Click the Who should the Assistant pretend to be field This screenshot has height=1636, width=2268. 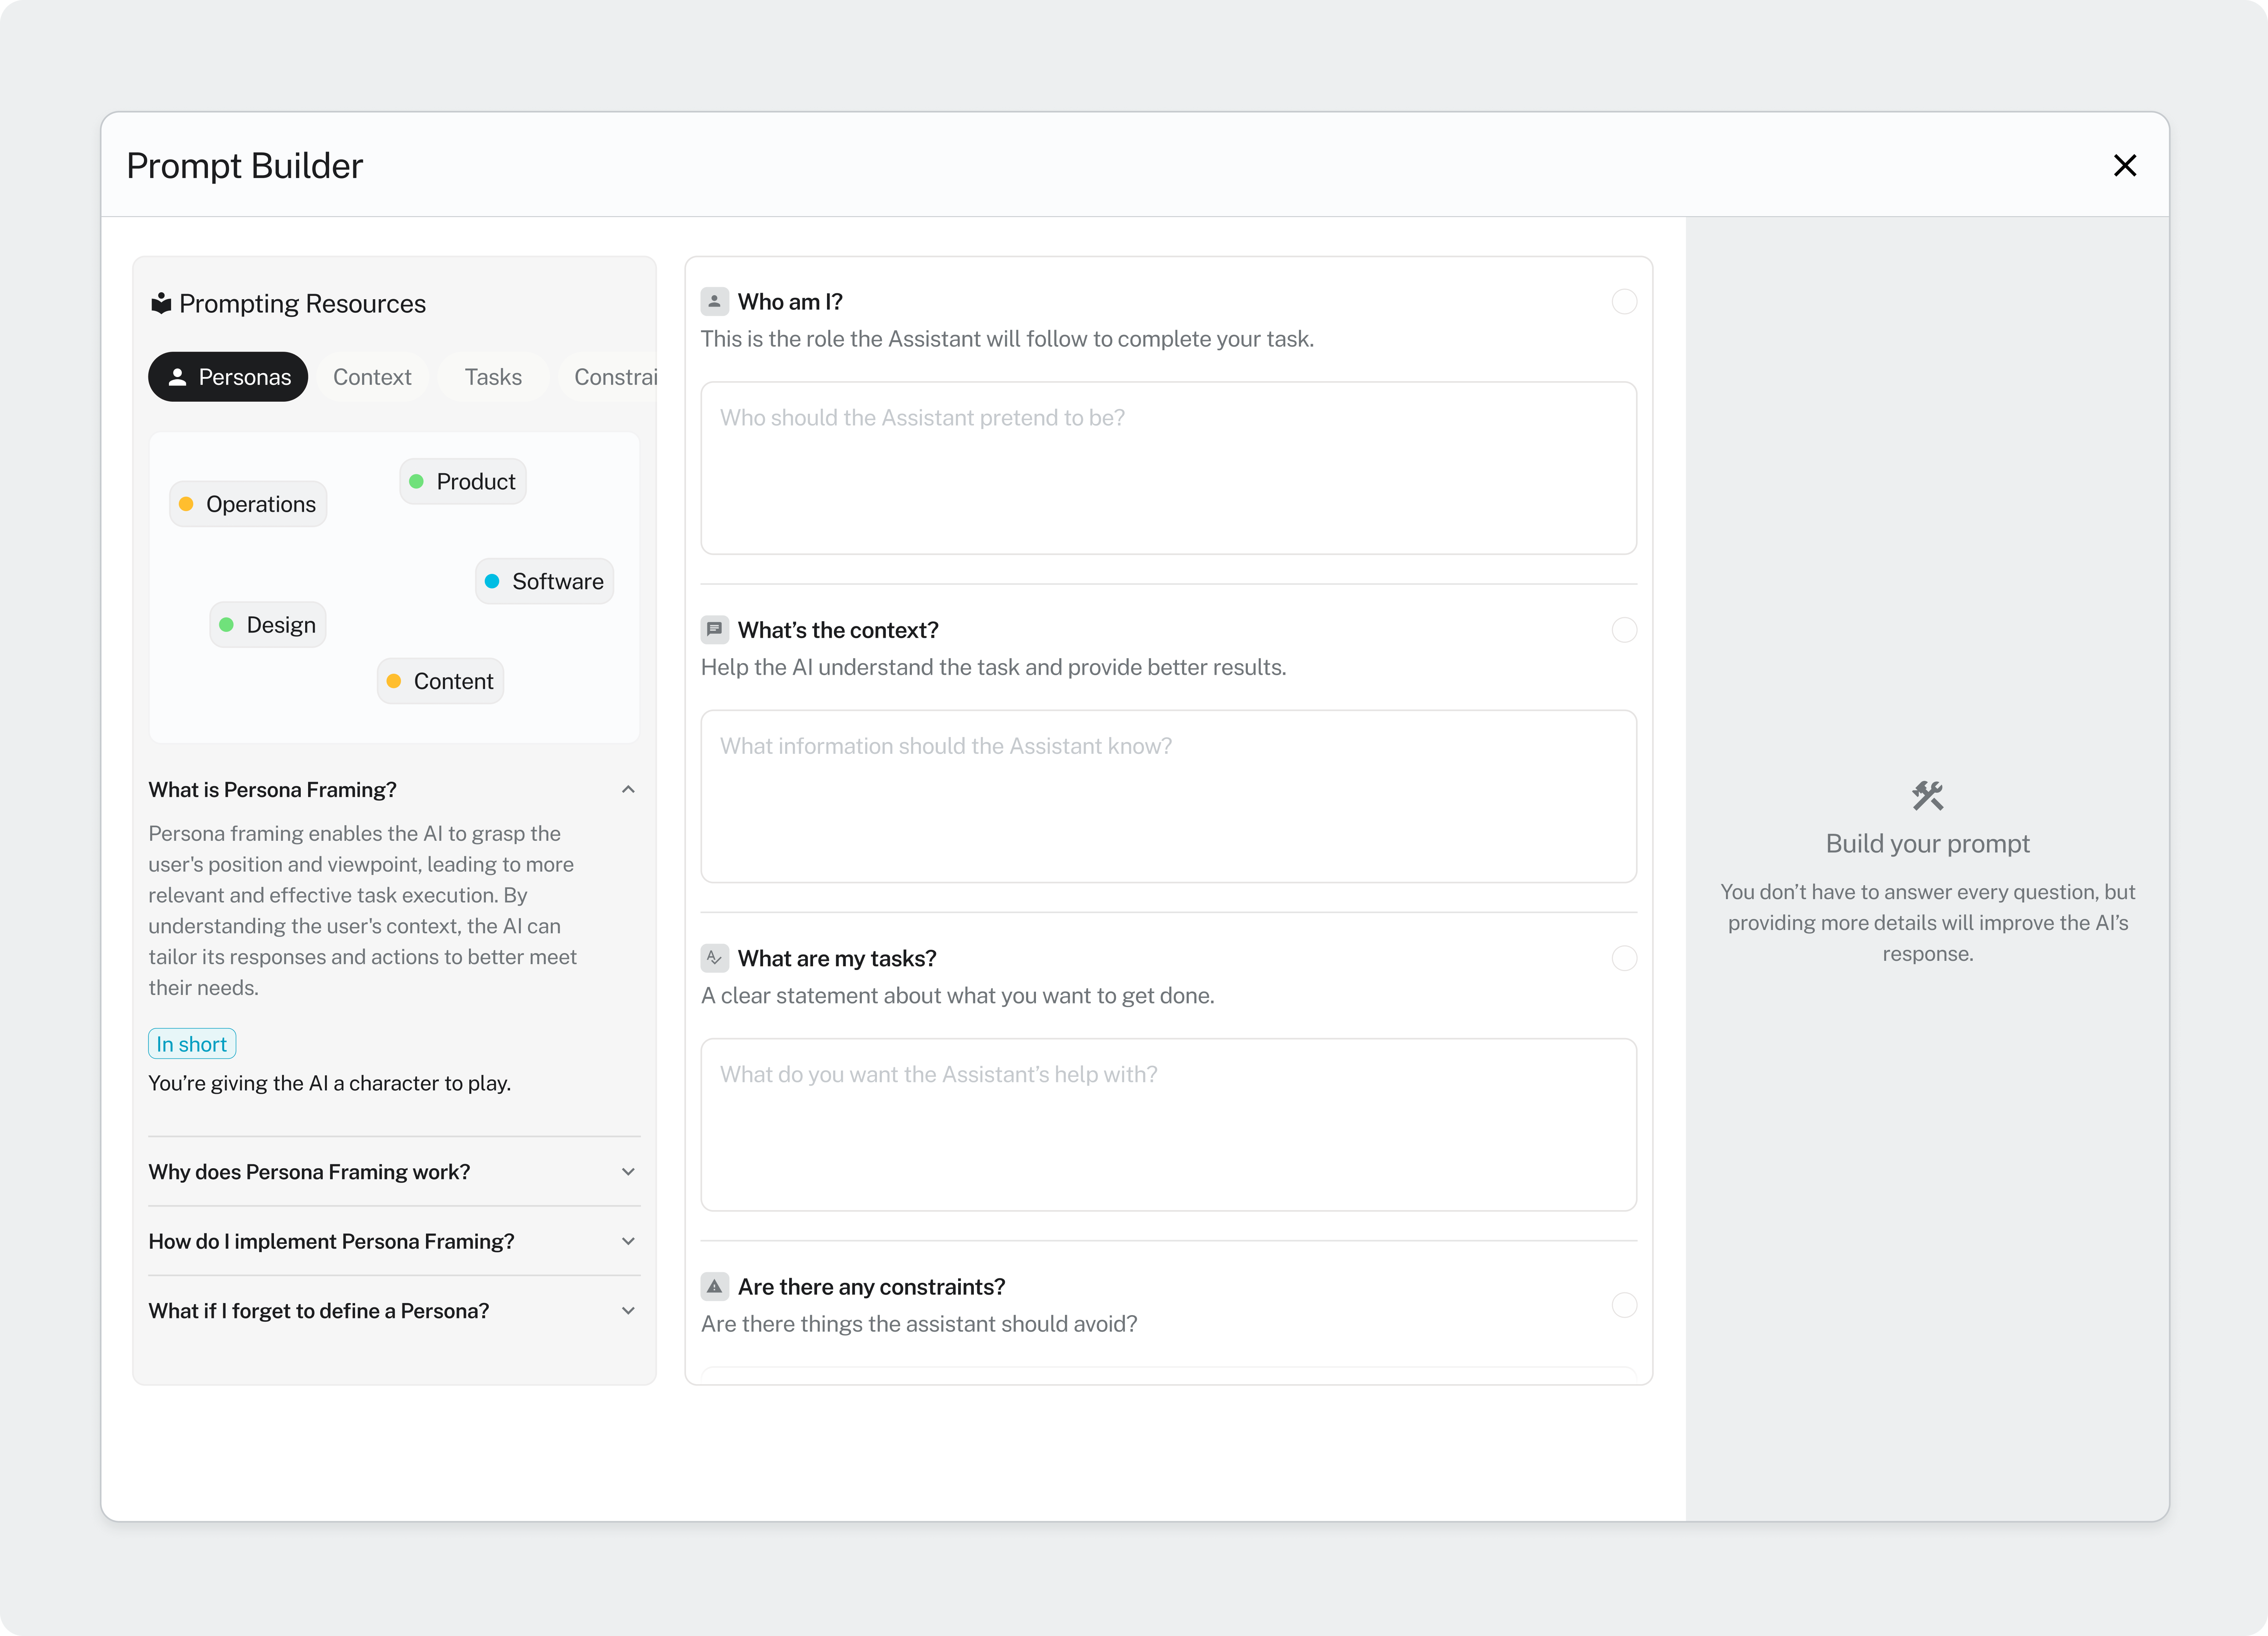coord(1168,467)
